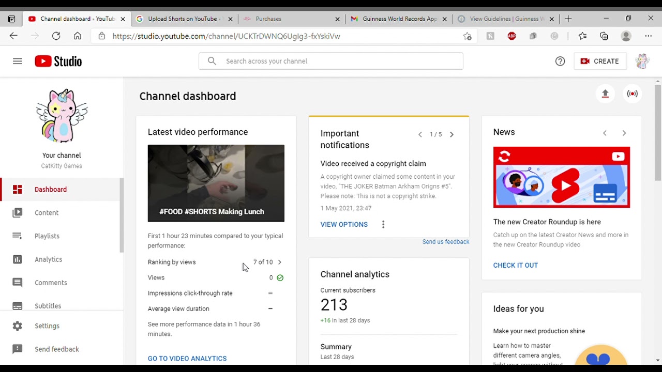
Task: Open the Content section in sidebar
Action: click(61, 212)
